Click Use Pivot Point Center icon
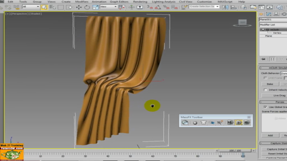287x161 pixels. coord(122,7)
